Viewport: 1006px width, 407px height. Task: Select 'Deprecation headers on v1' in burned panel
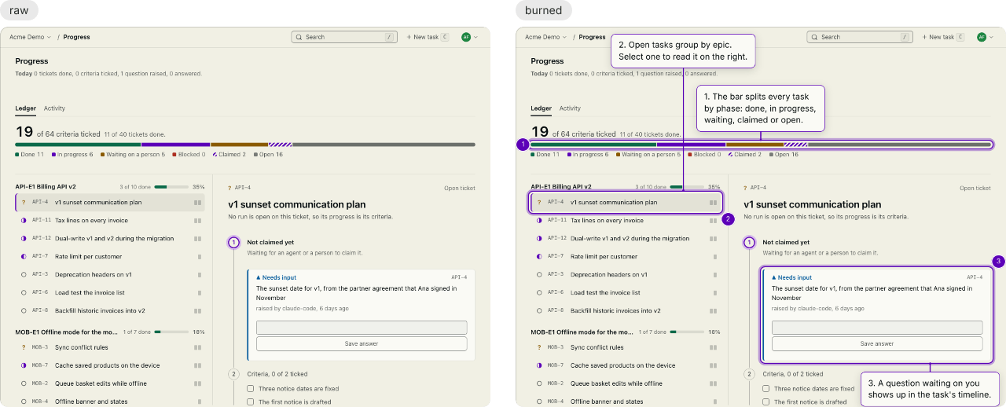(626, 274)
